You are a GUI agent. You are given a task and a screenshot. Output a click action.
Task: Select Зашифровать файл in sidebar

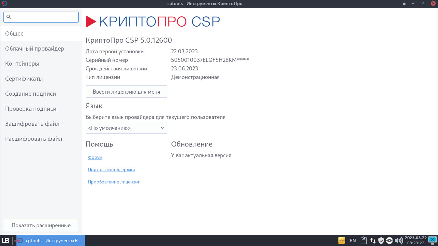point(41,124)
